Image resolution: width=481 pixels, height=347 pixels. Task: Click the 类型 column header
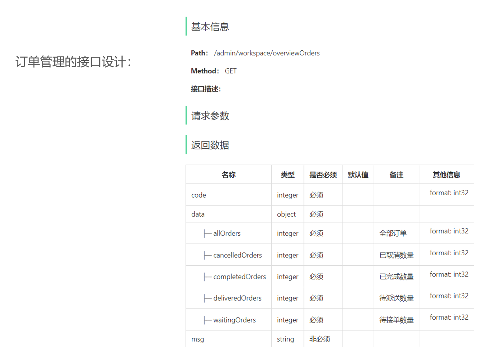(287, 175)
